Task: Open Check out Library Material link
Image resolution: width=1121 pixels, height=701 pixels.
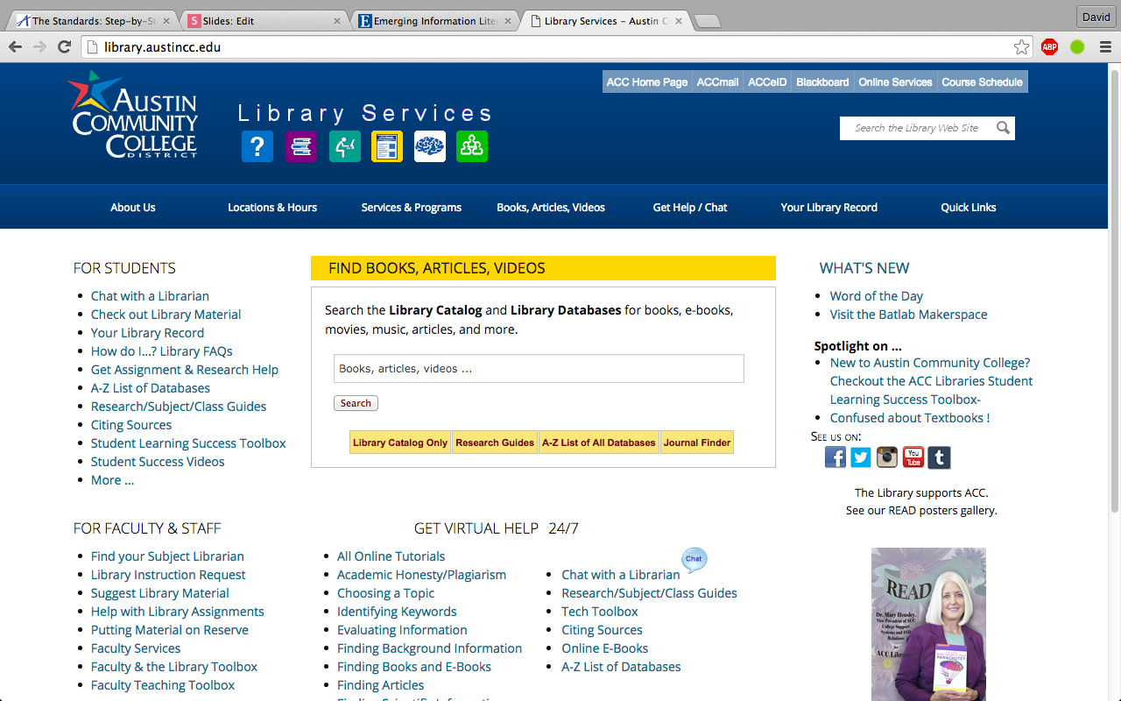Action: [x=166, y=315]
